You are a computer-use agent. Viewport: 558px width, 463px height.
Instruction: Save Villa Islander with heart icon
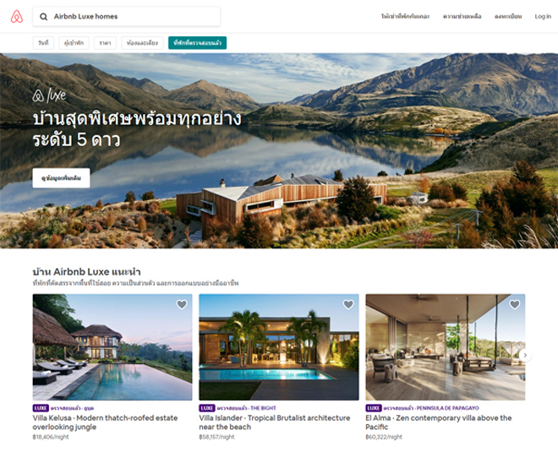[348, 304]
